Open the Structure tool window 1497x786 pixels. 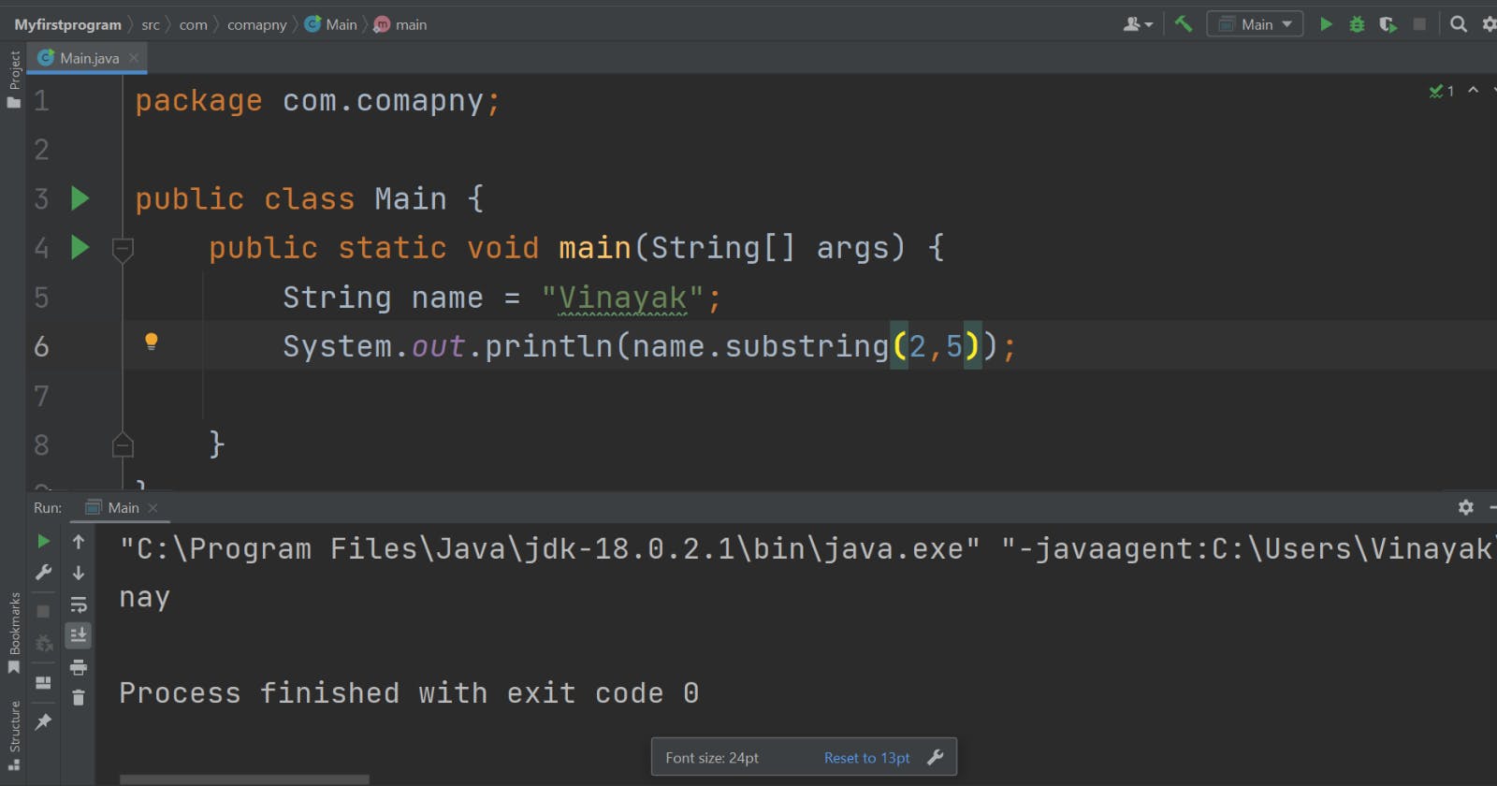(14, 735)
